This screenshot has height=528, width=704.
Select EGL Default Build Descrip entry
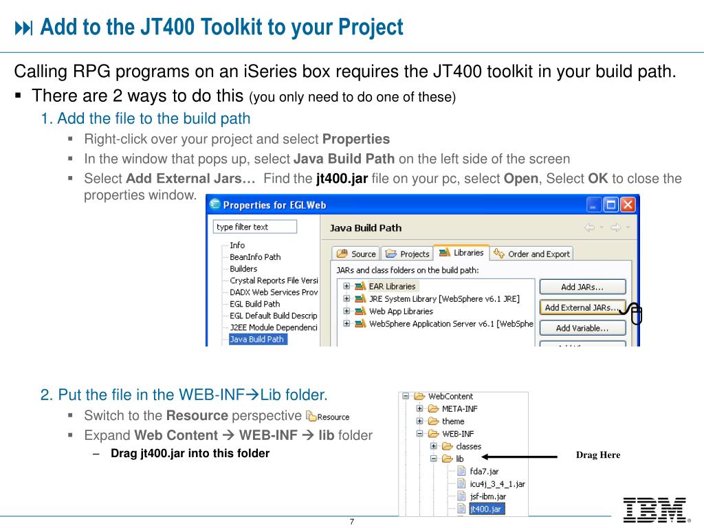(x=274, y=315)
